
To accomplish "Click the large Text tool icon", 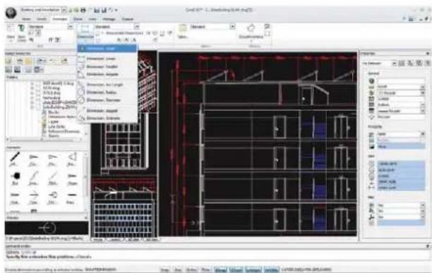I will (11, 29).
